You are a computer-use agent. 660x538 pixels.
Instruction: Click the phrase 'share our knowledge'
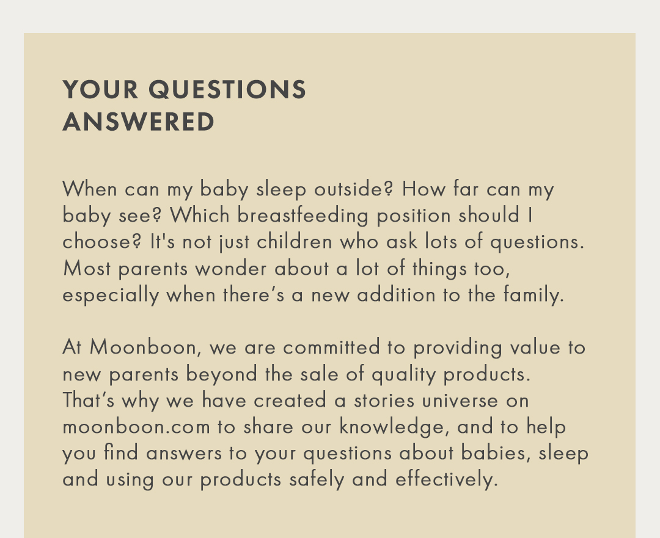[x=343, y=427]
